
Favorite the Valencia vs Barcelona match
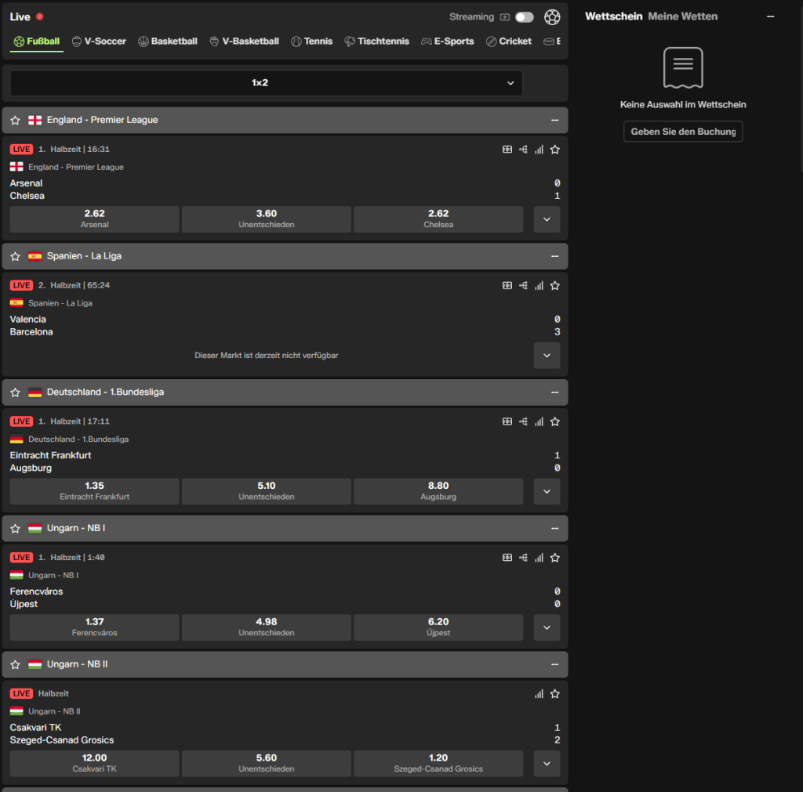[554, 285]
